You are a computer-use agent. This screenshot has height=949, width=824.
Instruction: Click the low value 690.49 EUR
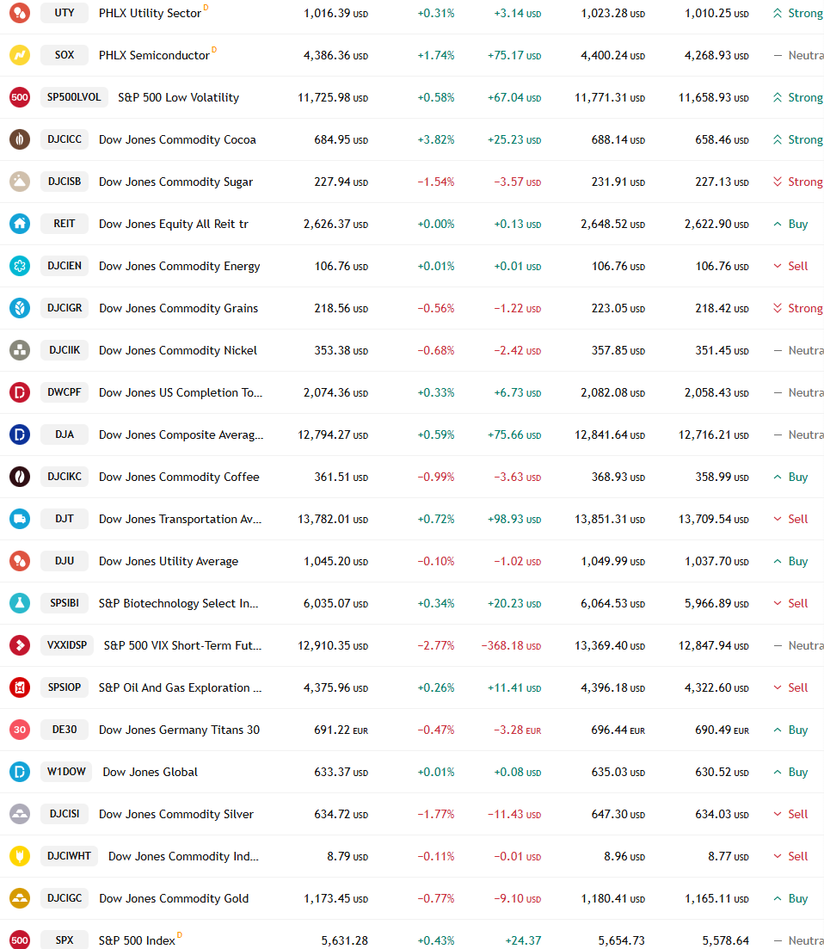[x=722, y=730]
